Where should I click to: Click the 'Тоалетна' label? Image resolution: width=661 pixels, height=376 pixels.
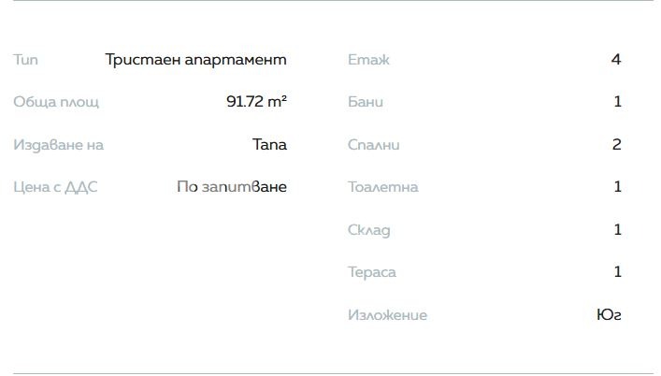pyautogui.click(x=382, y=187)
